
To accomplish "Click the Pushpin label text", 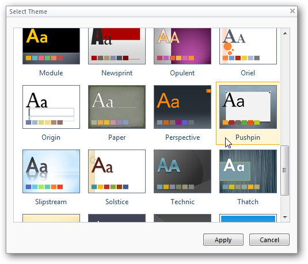I will pyautogui.click(x=248, y=137).
